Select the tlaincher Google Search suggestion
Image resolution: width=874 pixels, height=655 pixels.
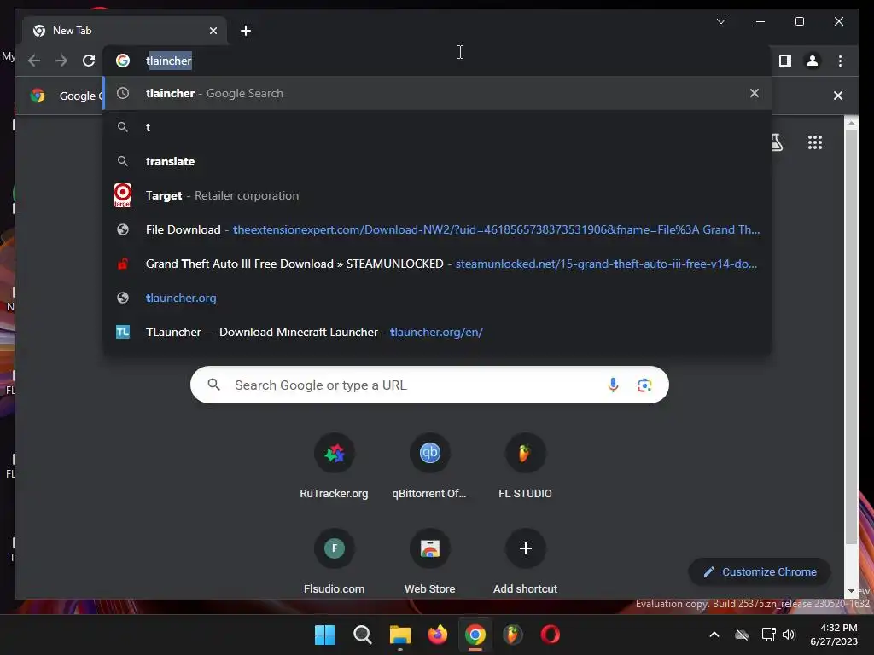pos(438,93)
